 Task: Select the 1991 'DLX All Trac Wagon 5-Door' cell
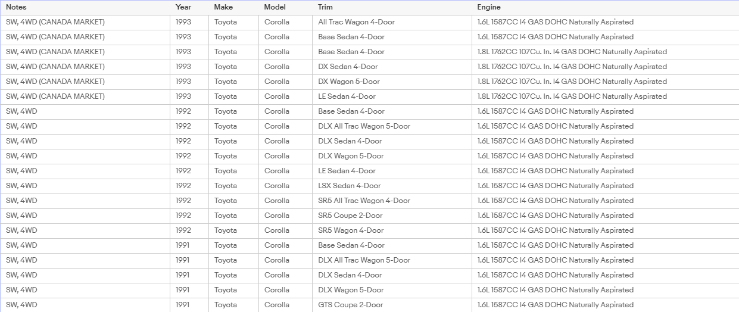(392, 260)
